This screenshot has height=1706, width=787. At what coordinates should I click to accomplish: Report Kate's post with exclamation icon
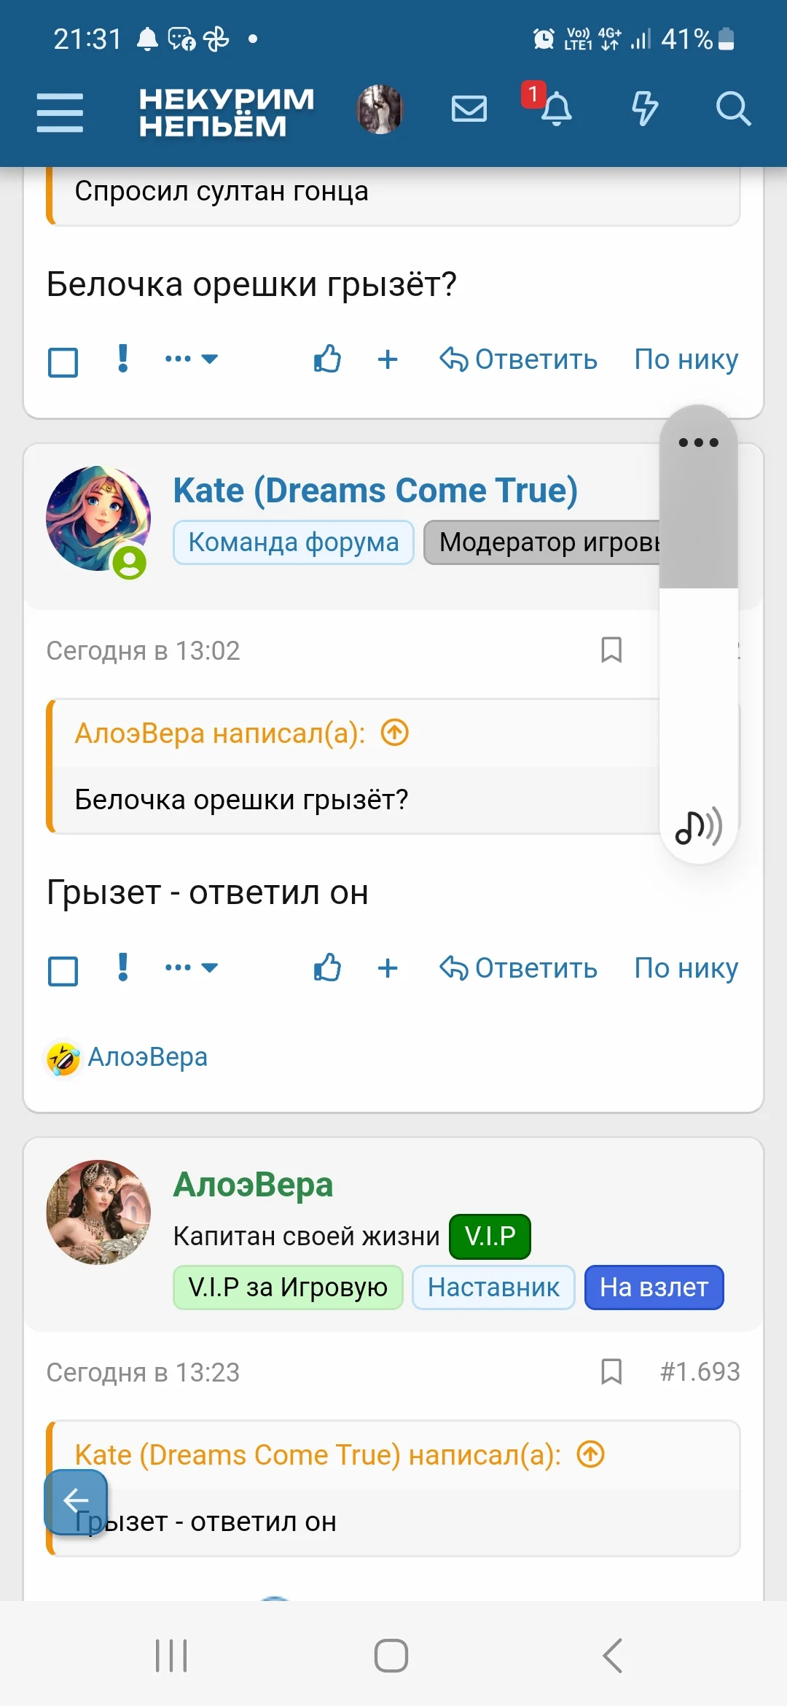tap(123, 968)
